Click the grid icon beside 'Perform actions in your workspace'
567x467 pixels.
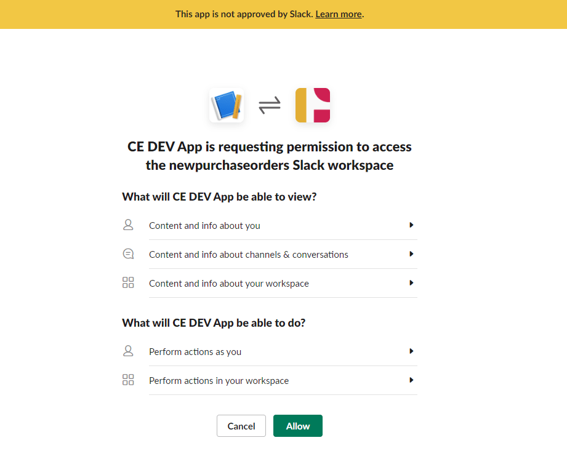pyautogui.click(x=128, y=380)
